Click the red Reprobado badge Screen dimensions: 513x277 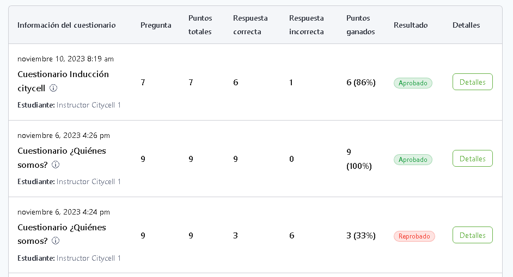click(414, 236)
